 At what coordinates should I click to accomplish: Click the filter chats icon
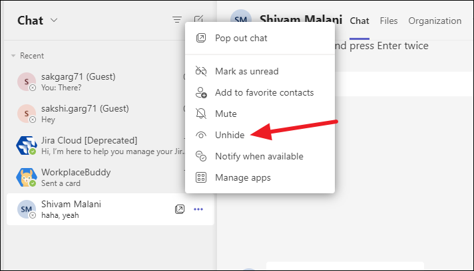177,20
